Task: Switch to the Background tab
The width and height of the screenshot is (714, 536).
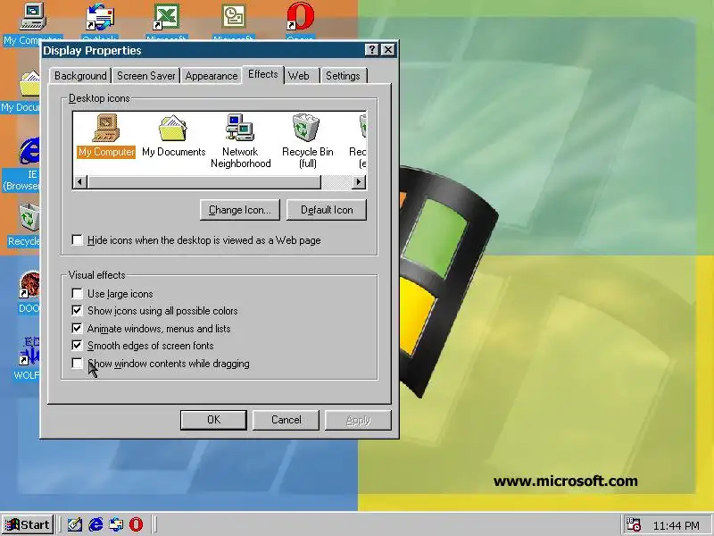Action: click(x=80, y=76)
